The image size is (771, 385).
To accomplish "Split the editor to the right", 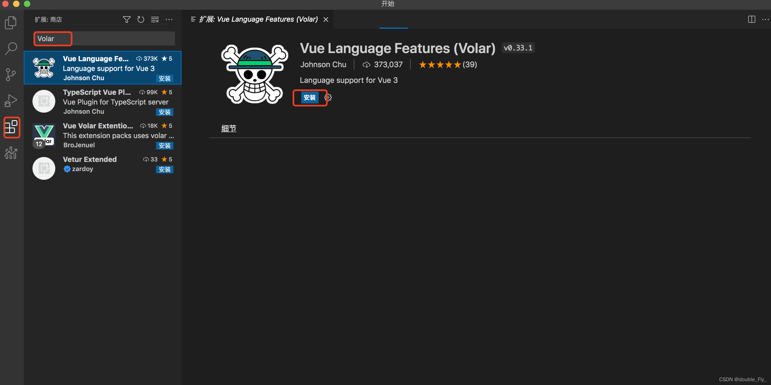I will [751, 19].
